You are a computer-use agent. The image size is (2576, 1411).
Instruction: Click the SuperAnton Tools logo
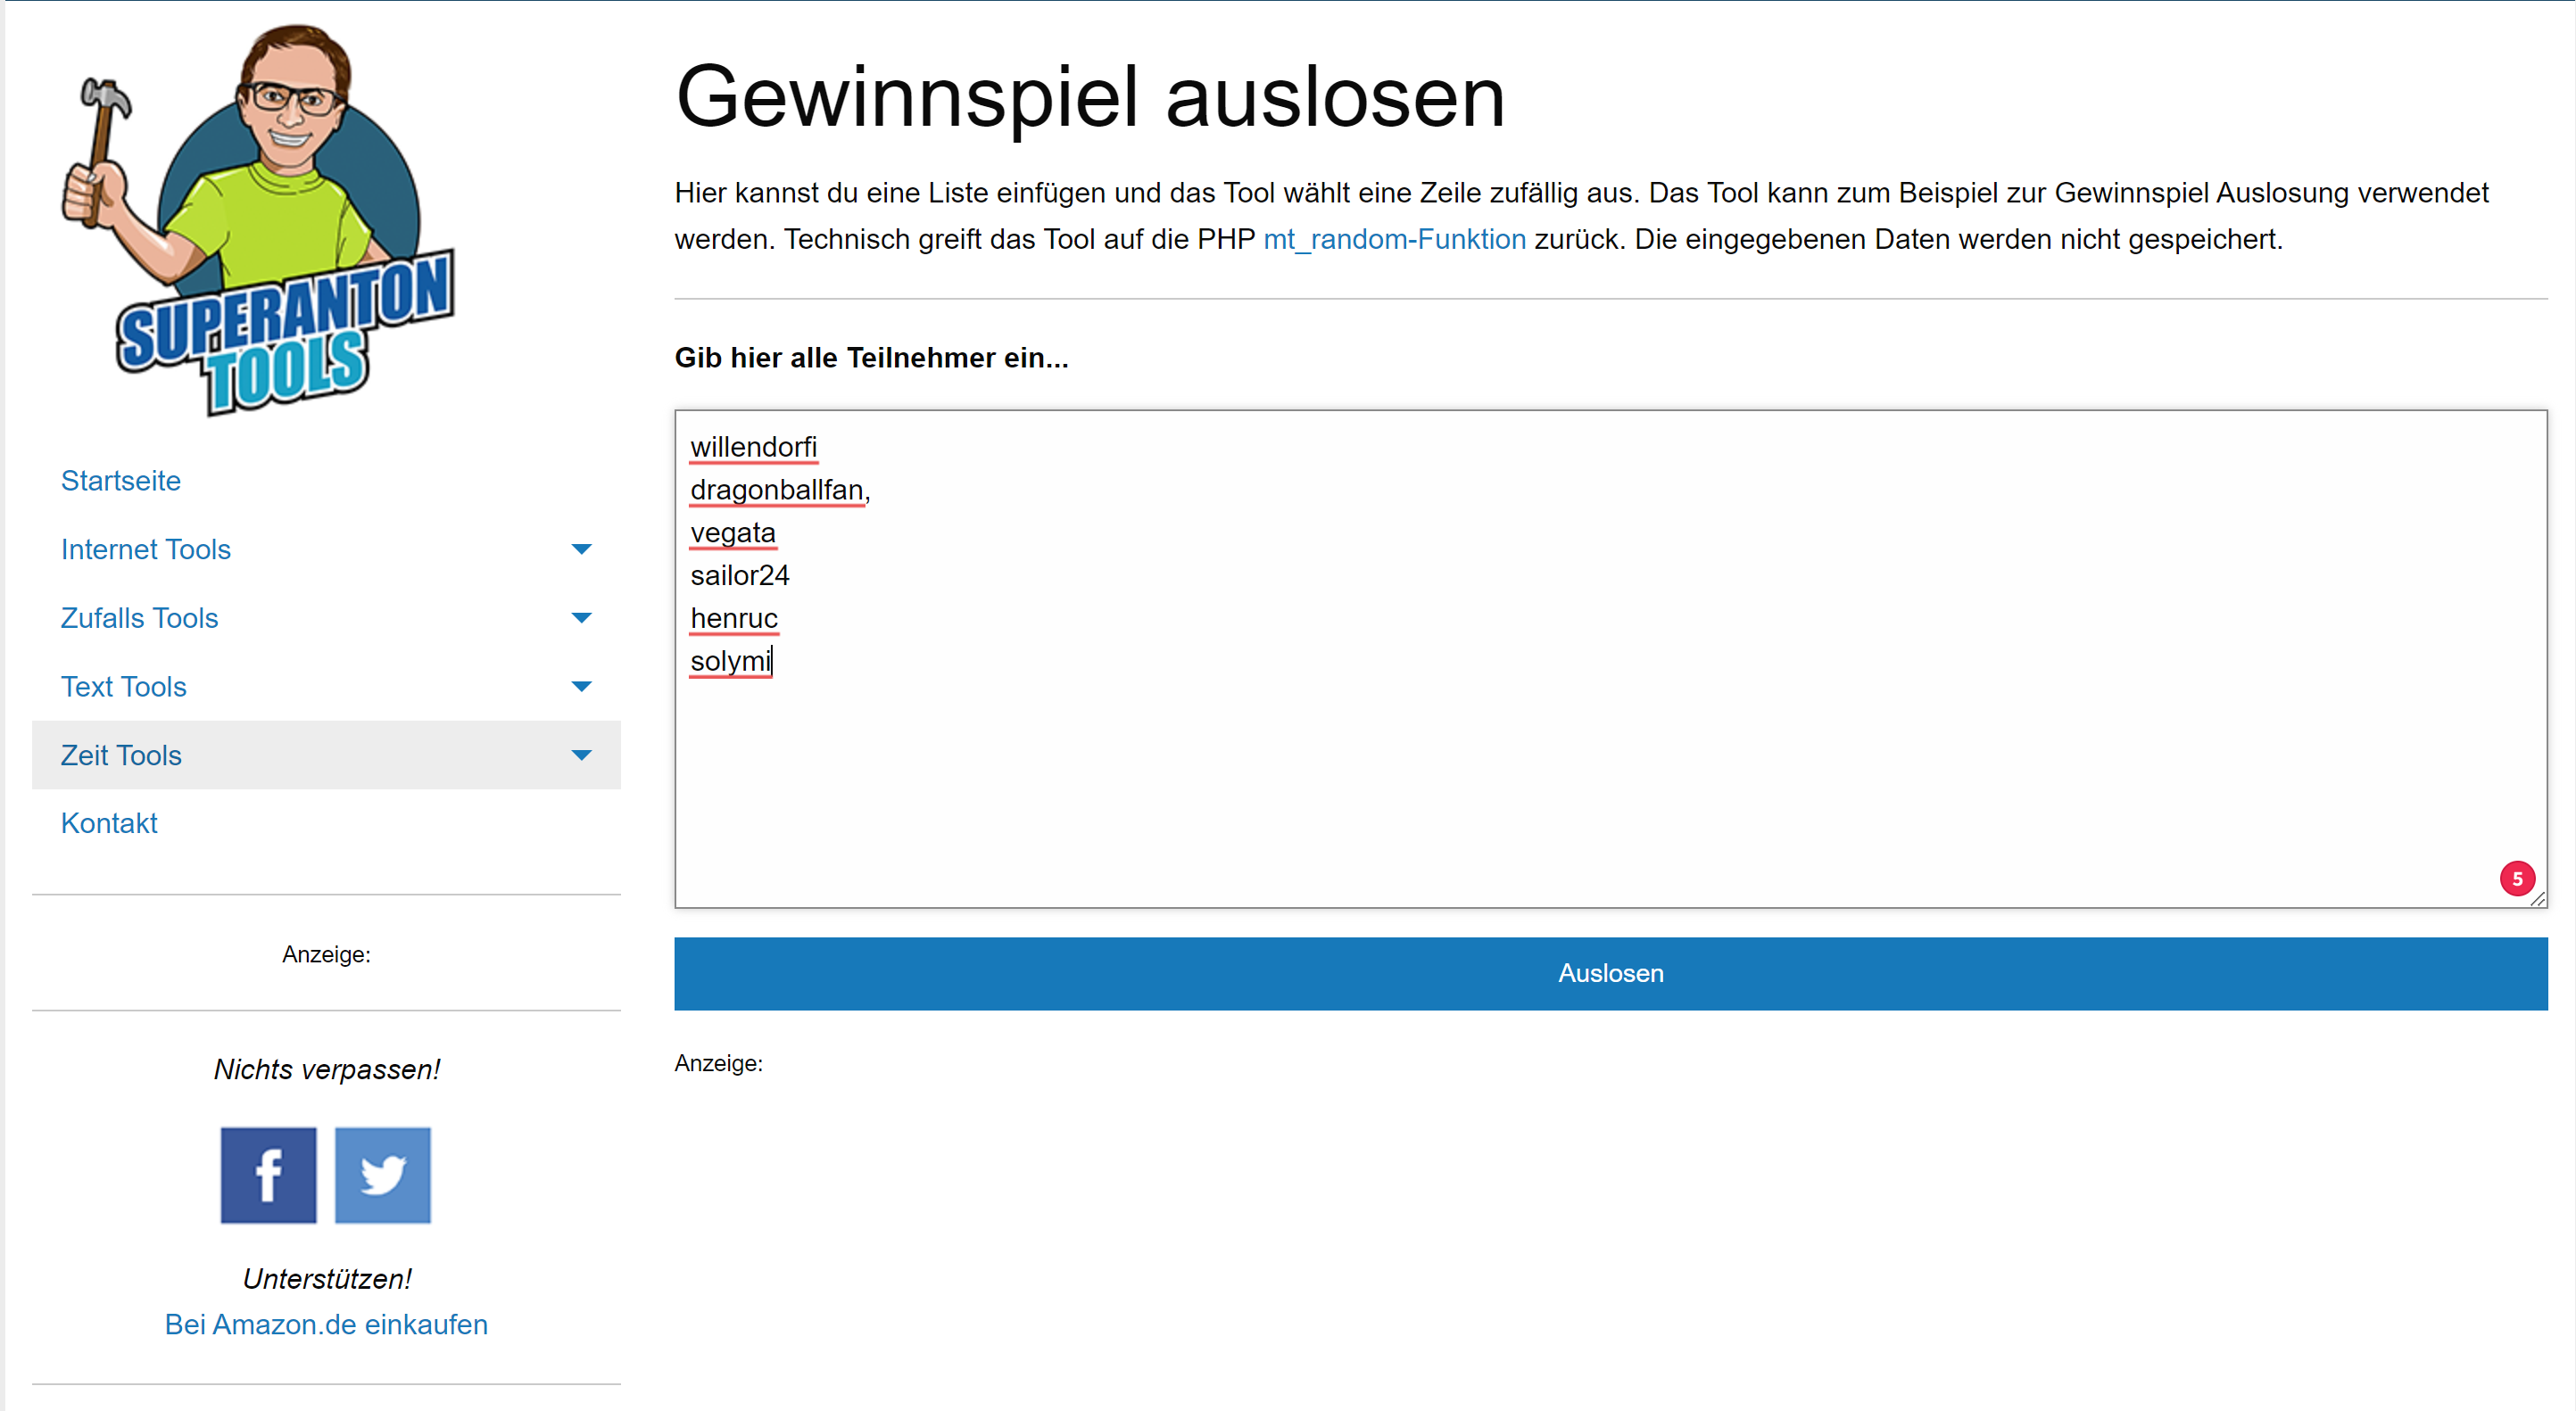click(x=258, y=219)
